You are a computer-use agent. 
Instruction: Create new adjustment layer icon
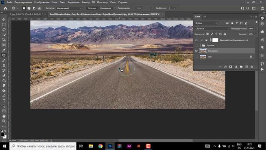(x=236, y=67)
